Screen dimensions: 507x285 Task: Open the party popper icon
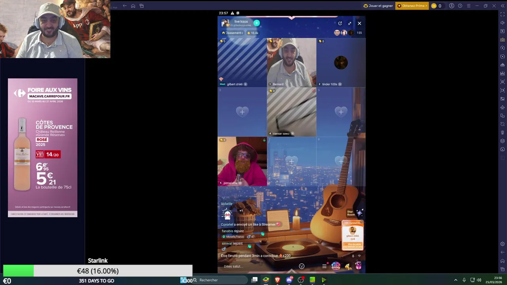(348, 266)
